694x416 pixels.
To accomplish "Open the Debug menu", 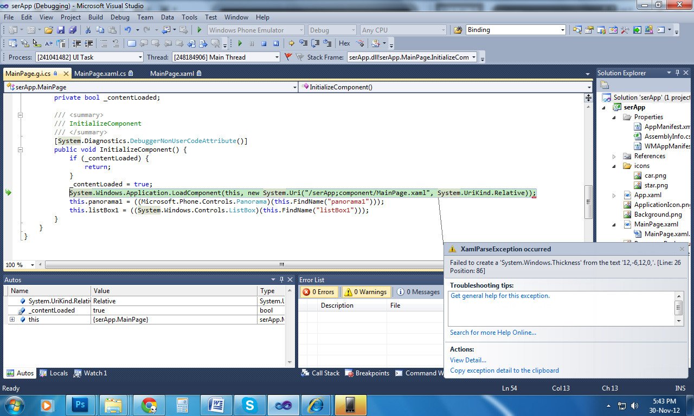I will (x=120, y=17).
